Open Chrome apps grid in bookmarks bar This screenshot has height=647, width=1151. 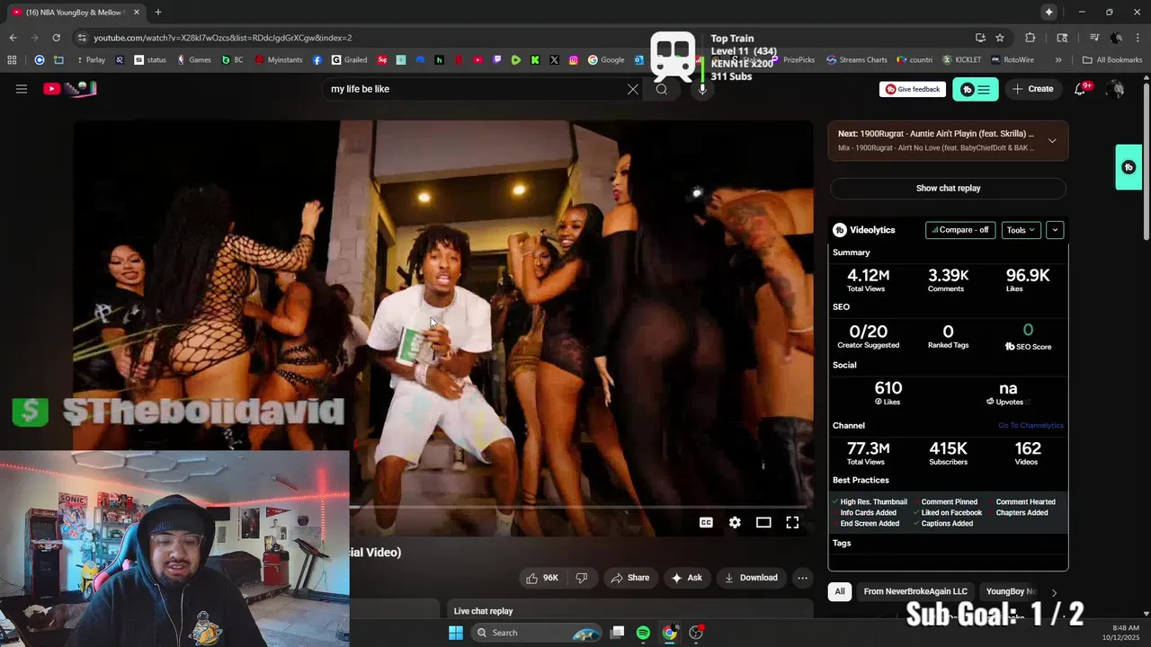(12, 60)
